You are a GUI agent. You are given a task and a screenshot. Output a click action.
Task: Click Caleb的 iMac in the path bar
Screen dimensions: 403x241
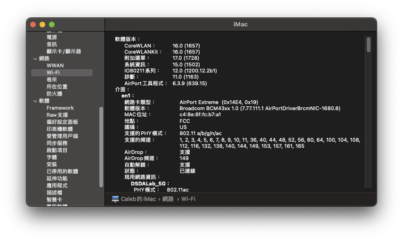pos(138,199)
